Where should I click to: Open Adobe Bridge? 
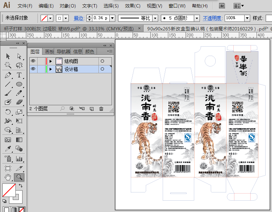point(222,6)
